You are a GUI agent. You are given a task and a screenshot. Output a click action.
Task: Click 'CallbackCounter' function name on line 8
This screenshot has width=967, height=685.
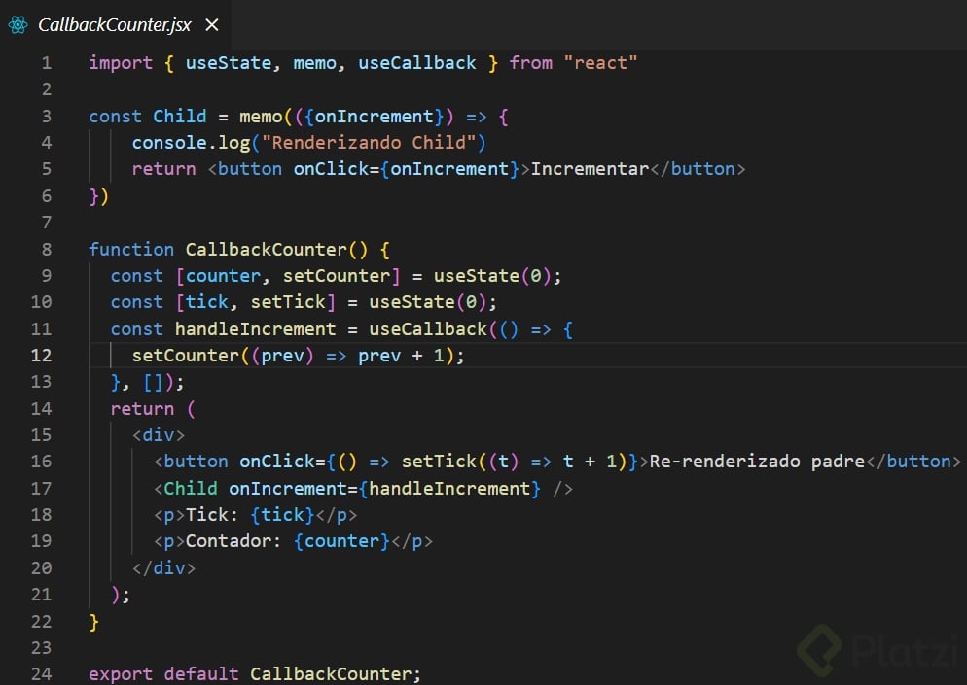(266, 250)
